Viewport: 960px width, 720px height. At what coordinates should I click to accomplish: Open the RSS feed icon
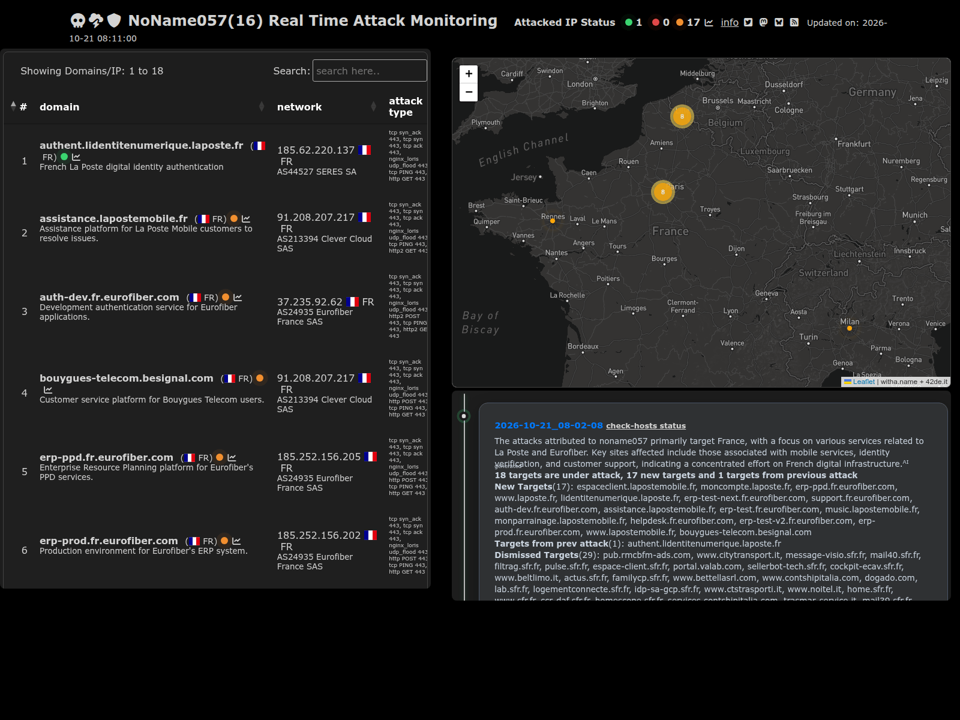click(794, 22)
